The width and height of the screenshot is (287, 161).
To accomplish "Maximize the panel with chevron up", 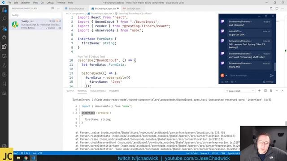I will tap(277, 91).
